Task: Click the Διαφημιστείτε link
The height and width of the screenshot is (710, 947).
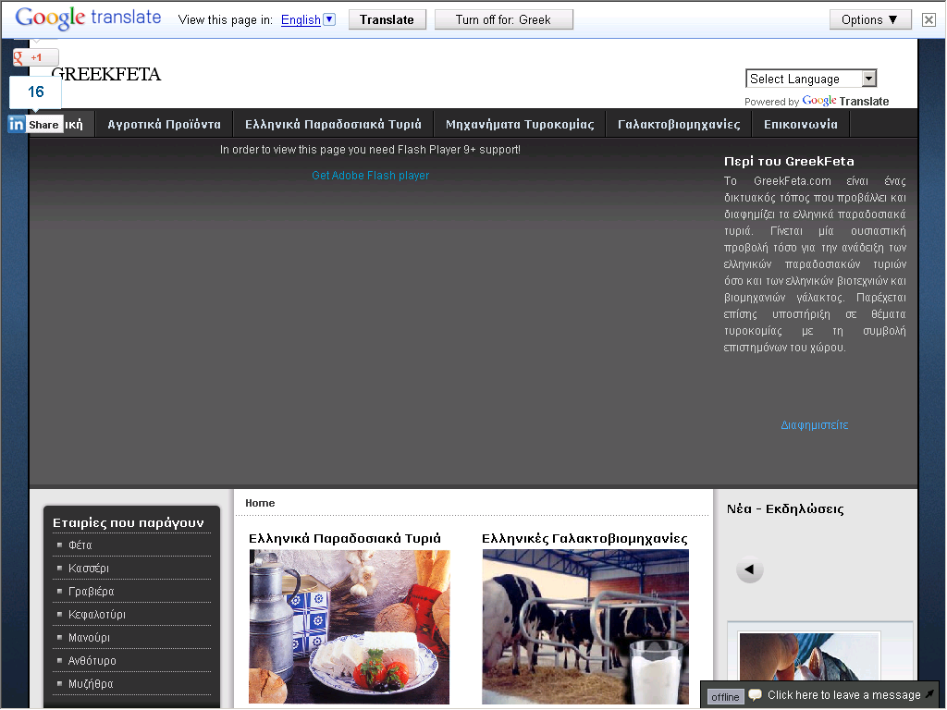Action: pyautogui.click(x=814, y=425)
